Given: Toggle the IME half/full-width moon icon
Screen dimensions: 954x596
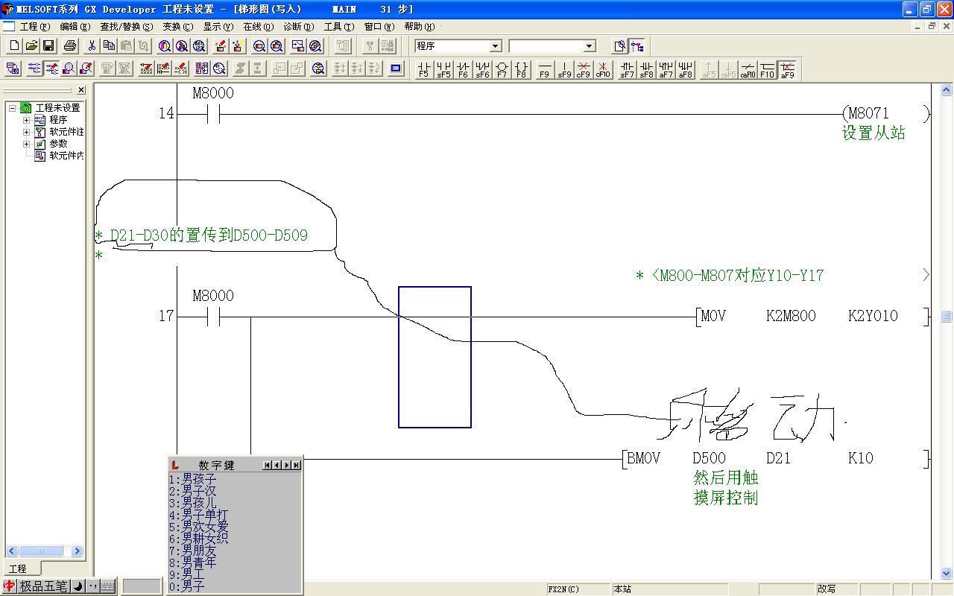Looking at the screenshot, I should [78, 587].
